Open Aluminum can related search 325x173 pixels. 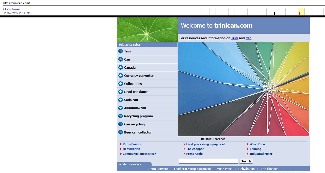coord(135,108)
